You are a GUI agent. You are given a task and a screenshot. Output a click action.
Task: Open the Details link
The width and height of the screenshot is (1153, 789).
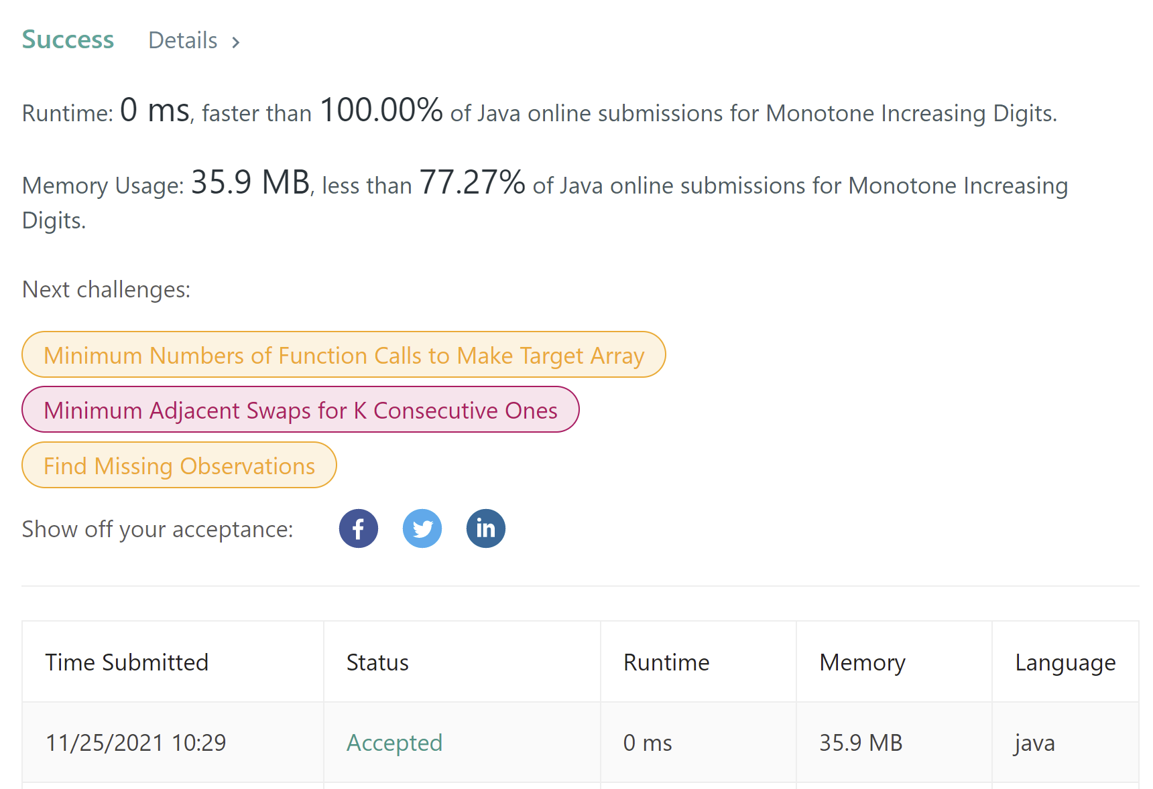click(x=183, y=41)
